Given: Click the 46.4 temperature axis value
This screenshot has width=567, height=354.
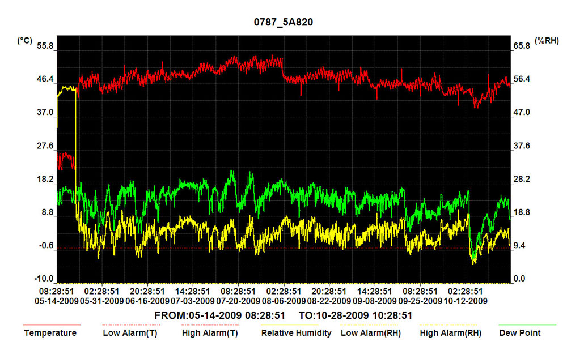Looking at the screenshot, I should pyautogui.click(x=45, y=79).
